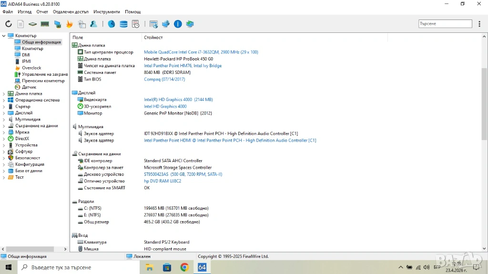Screen dimensions: 488x274
Task: Expand the Мрежа tree node
Action: pos(4,132)
